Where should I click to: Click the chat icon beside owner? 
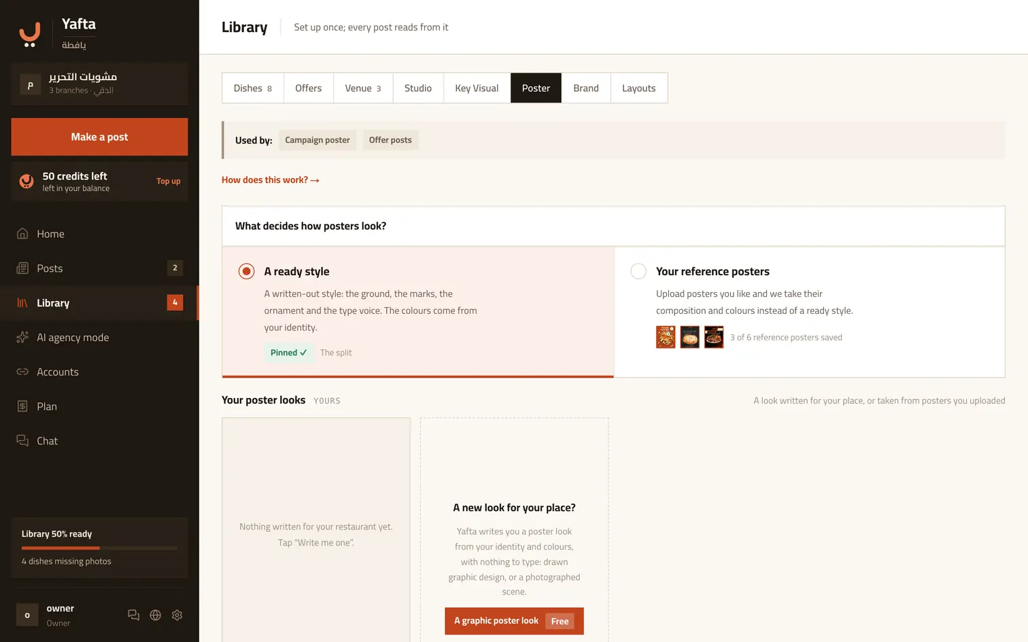point(134,615)
